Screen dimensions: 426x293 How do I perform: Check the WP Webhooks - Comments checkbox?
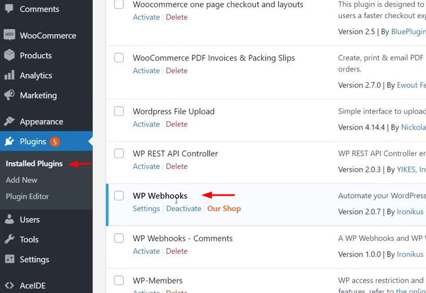pyautogui.click(x=119, y=238)
